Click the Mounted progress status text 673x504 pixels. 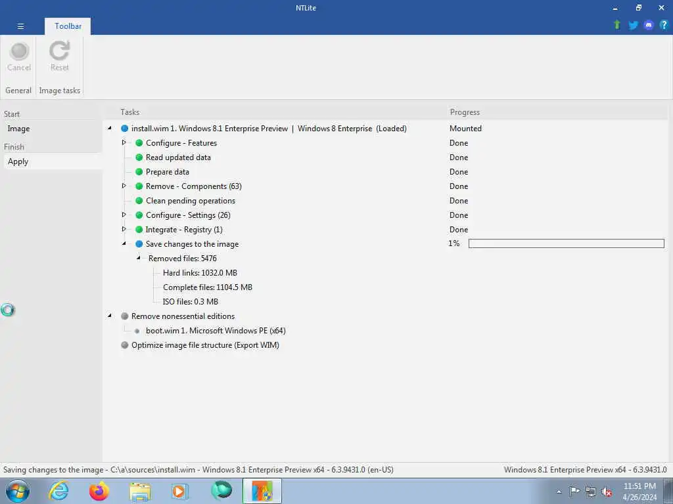pyautogui.click(x=466, y=129)
